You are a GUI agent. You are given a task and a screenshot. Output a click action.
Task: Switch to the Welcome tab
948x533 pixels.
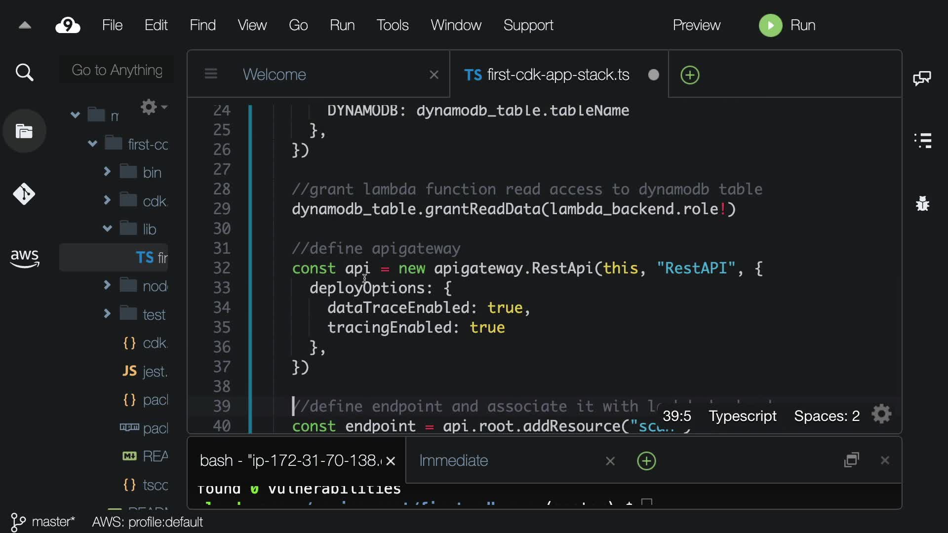[x=275, y=75]
